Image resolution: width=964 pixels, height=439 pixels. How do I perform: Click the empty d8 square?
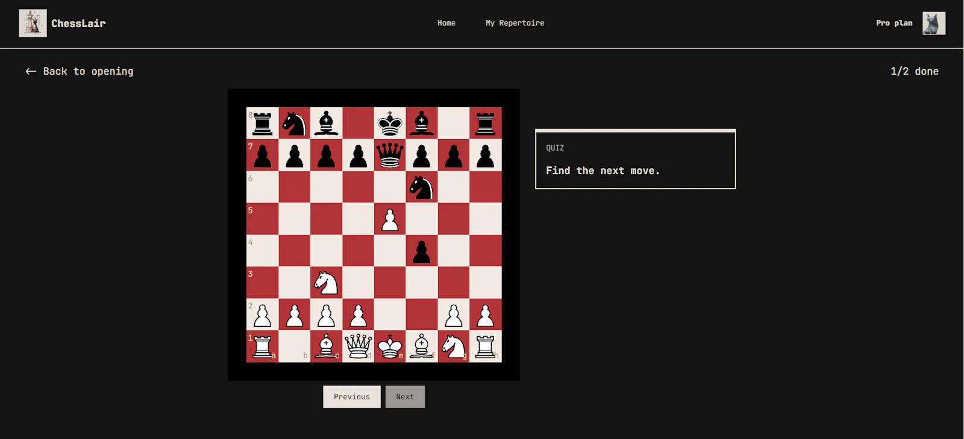pos(358,123)
